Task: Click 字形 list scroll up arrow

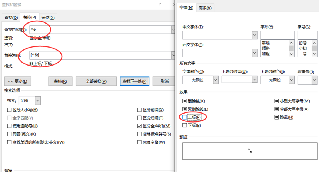Action: point(291,43)
